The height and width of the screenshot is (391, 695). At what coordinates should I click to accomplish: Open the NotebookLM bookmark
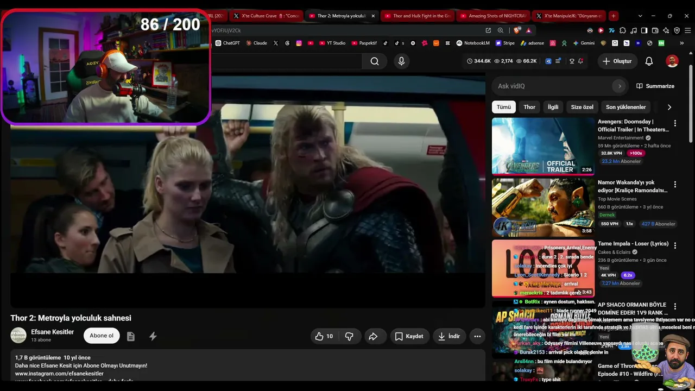pos(473,43)
